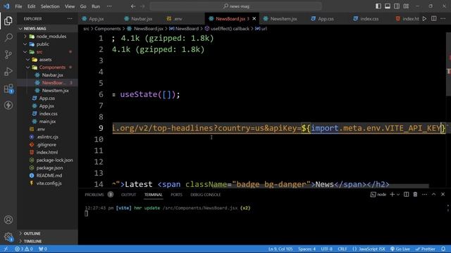Switch to the App.jsx editor tab
The image size is (451, 253).
pos(96,19)
